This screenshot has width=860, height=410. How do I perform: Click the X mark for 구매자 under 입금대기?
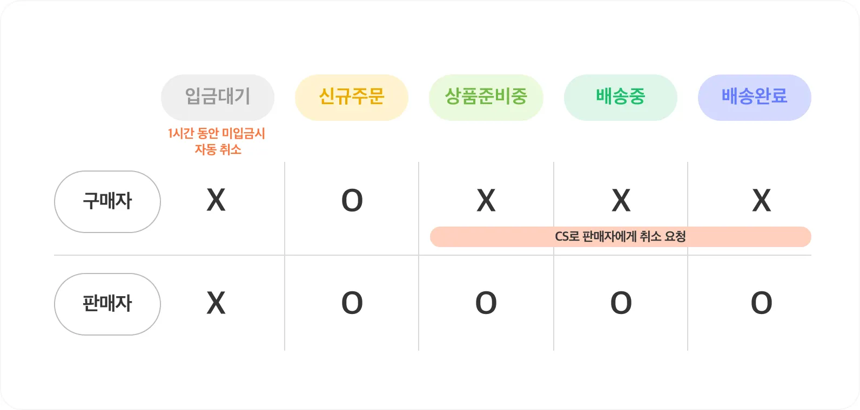[216, 200]
